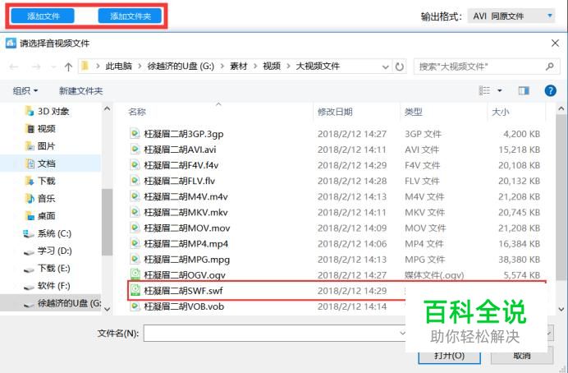
Task: Click the 添加文件夹 button
Action: point(130,16)
